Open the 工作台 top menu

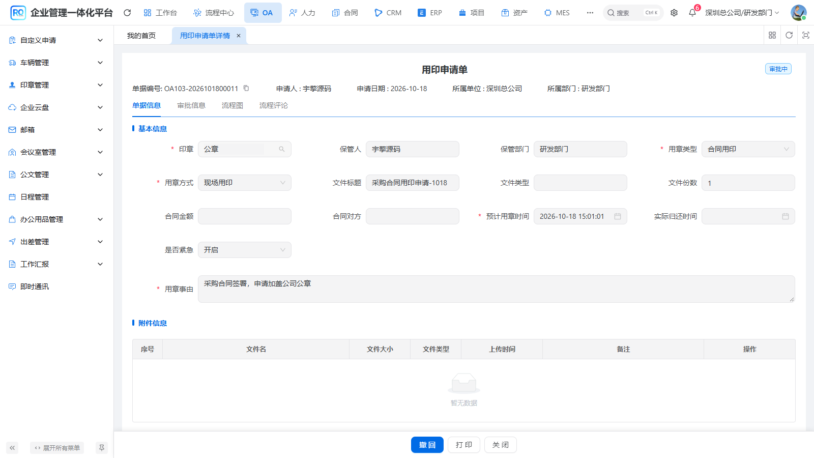(160, 13)
